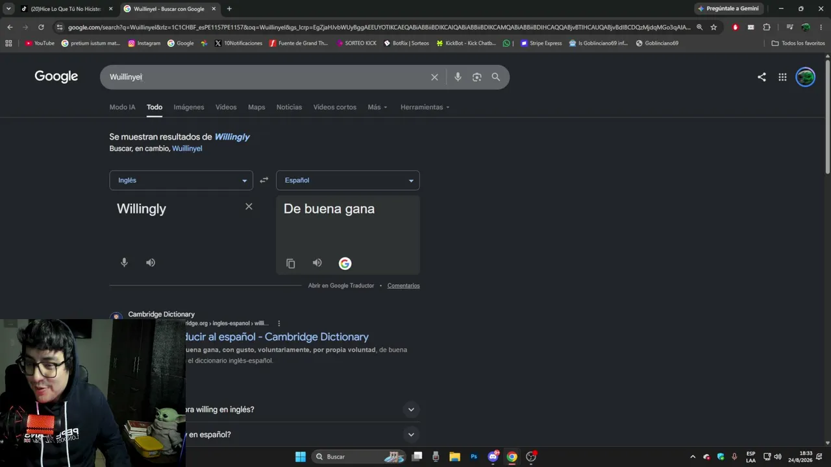Open Photoshop from the taskbar
This screenshot has width=831, height=467.
point(474,457)
